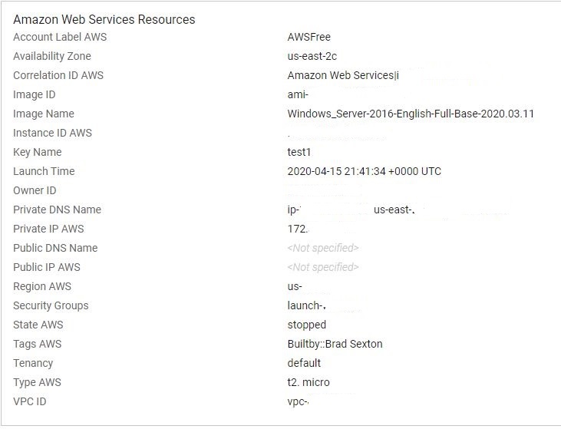
Task: Click the 'vpc-' VPC ID value
Action: 298,402
